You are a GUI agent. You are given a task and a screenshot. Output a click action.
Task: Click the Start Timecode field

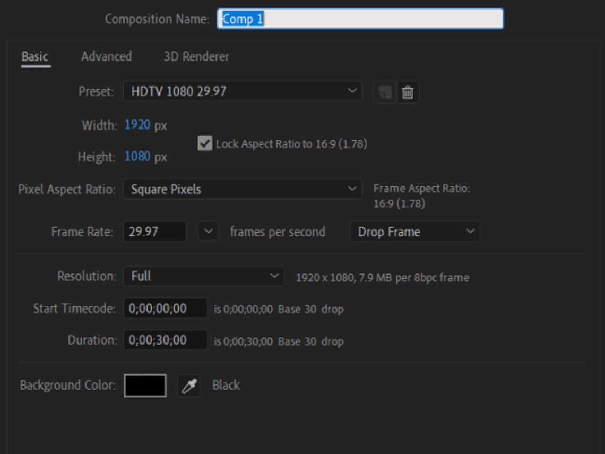tap(165, 309)
